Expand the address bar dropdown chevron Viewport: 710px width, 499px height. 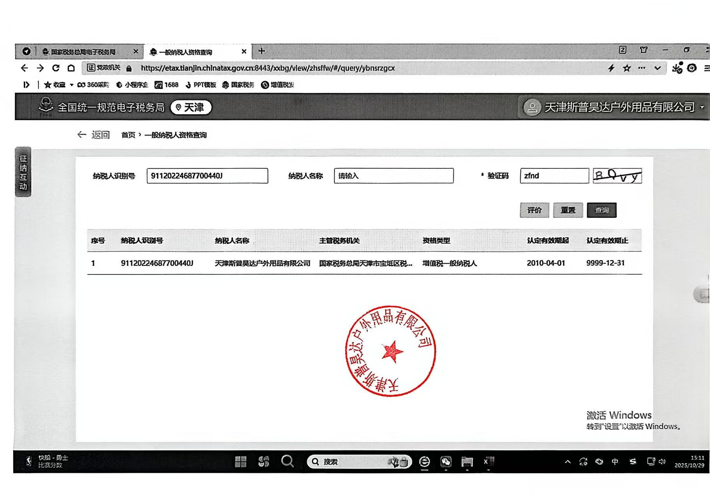657,68
